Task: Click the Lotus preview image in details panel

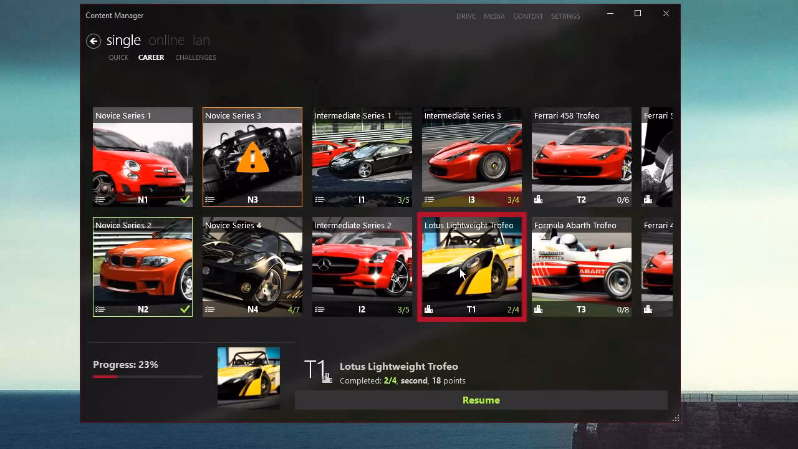Action: (x=249, y=378)
